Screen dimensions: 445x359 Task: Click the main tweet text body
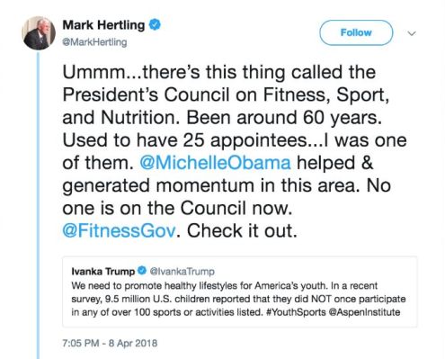click(235, 151)
